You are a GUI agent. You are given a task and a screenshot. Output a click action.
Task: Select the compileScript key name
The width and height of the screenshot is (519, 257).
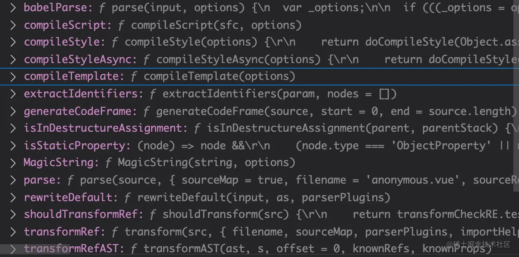(x=68, y=26)
